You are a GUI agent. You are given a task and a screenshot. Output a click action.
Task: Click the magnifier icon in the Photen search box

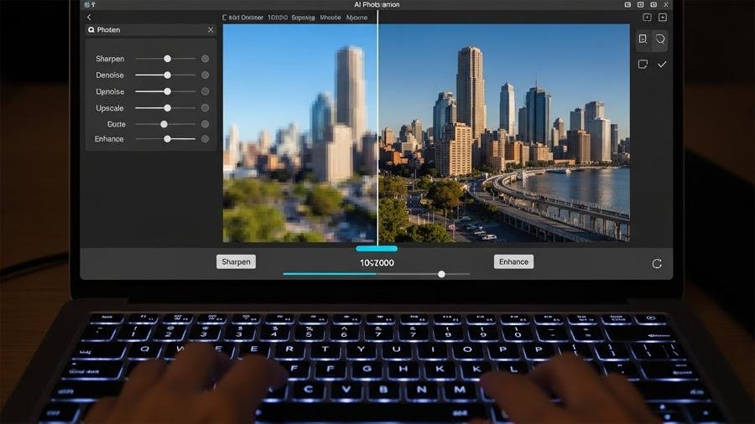(91, 30)
